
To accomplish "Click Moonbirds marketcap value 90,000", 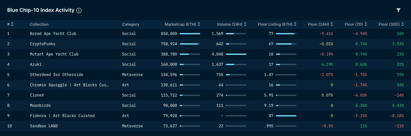I will [x=170, y=106].
